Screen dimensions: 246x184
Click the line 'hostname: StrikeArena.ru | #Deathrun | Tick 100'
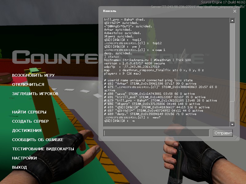tap(148, 60)
